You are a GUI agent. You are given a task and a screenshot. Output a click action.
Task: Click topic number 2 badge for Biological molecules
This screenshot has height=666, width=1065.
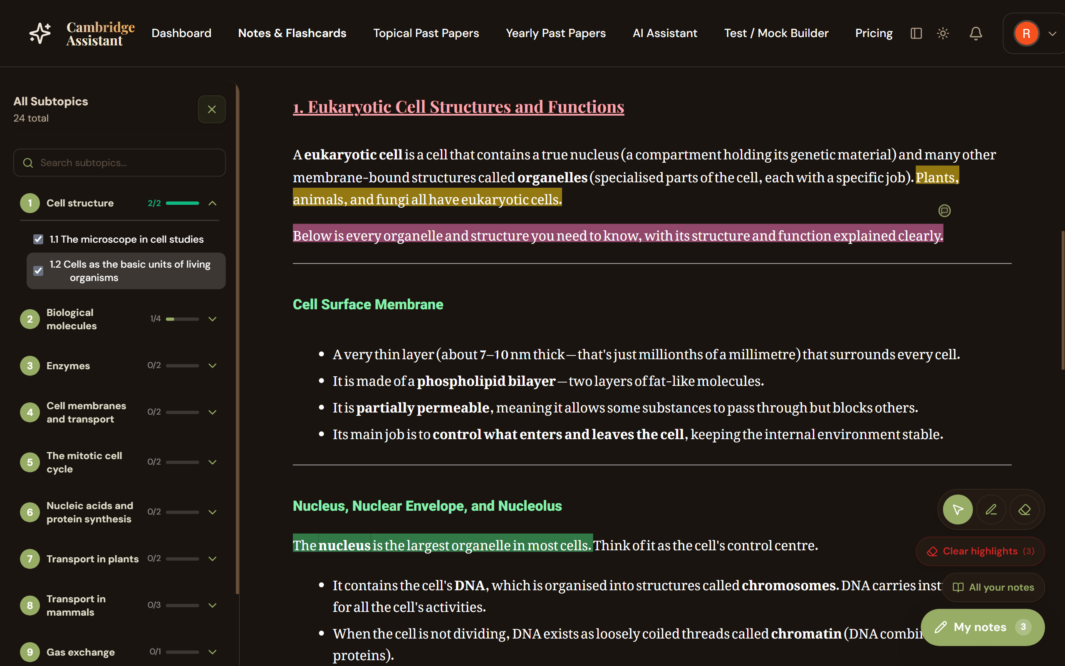[x=30, y=319]
